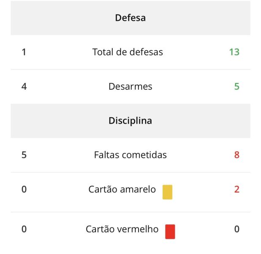
Task: Click the Cartão amarelo label
Action: (x=122, y=189)
